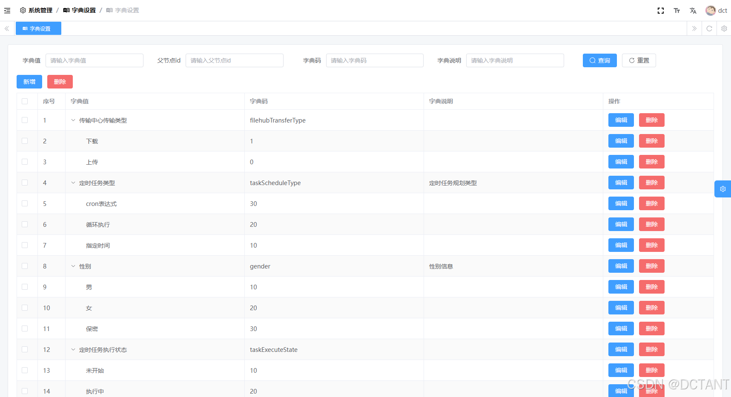Viewport: 731px width, 397px height.
Task: Check row 12 定时任务执行状态 checkbox
Action: [x=25, y=349]
